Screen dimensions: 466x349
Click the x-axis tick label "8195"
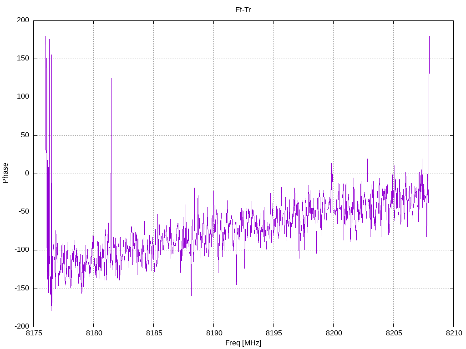click(x=274, y=333)
